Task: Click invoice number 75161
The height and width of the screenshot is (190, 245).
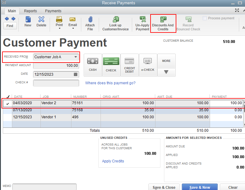Action: click(77, 103)
